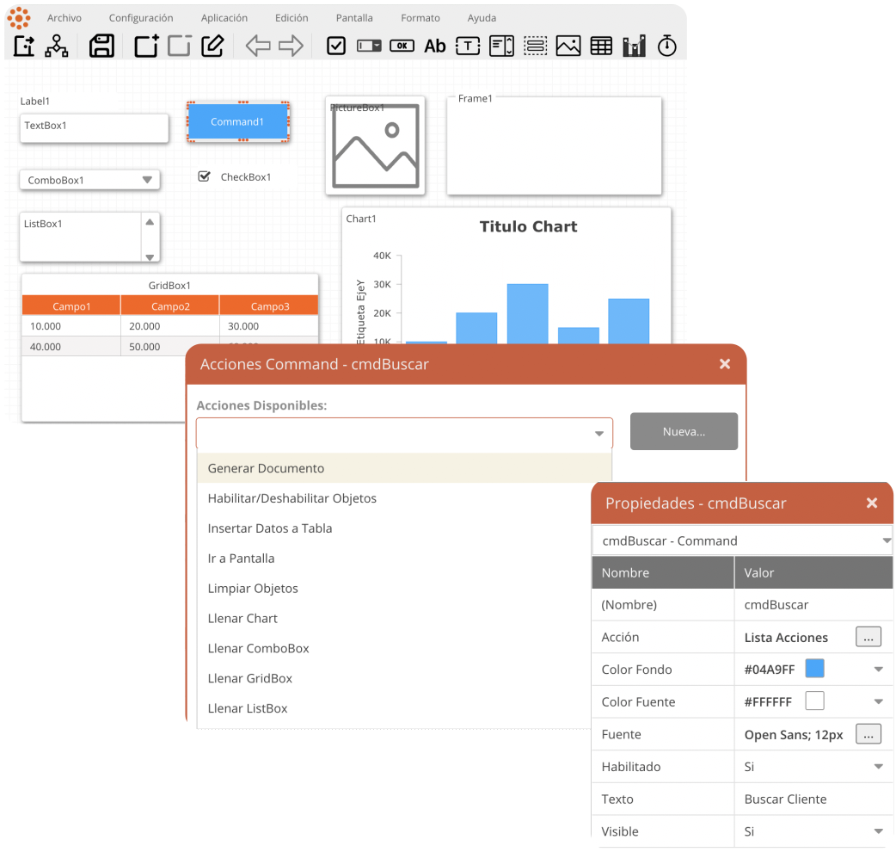Choose the Label 'Ab' tool

pyautogui.click(x=435, y=46)
